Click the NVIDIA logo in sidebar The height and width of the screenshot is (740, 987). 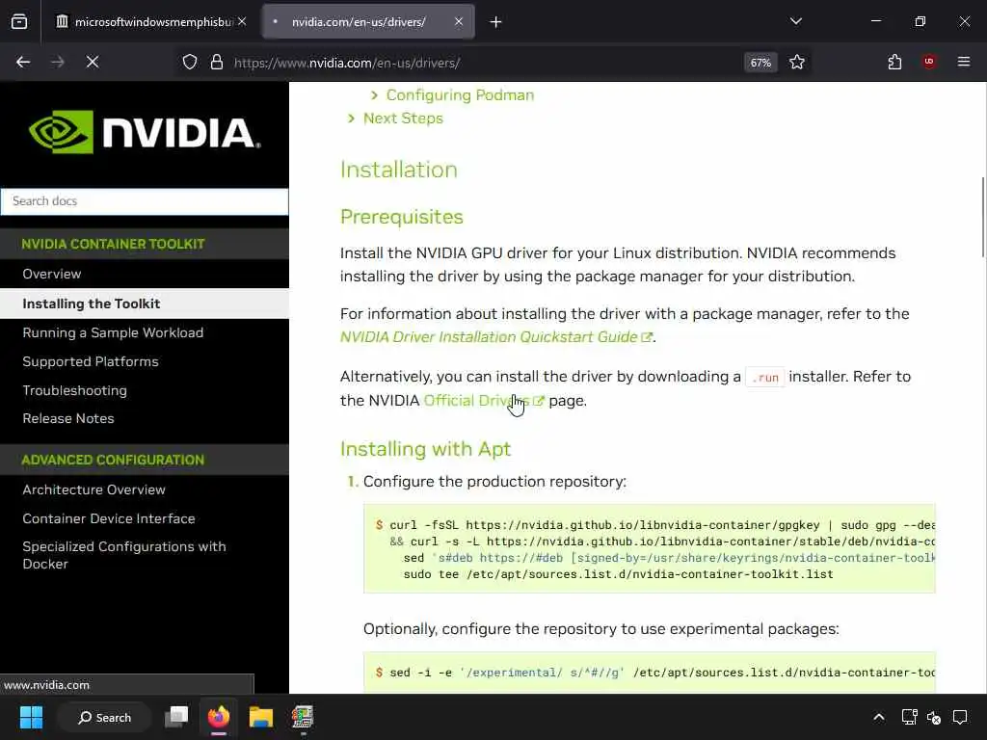click(145, 132)
